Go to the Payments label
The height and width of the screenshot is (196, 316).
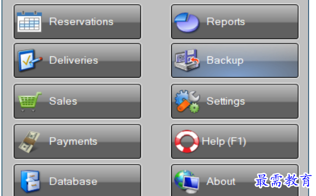pos(73,142)
